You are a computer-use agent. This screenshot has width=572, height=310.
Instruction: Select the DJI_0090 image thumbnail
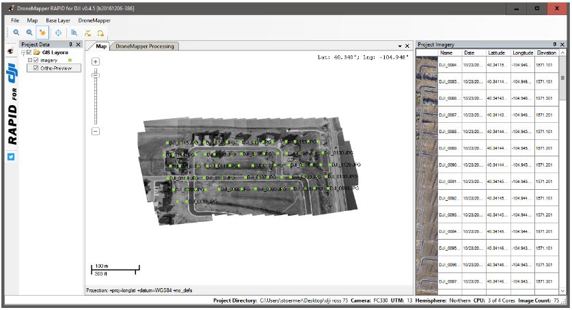pos(426,165)
